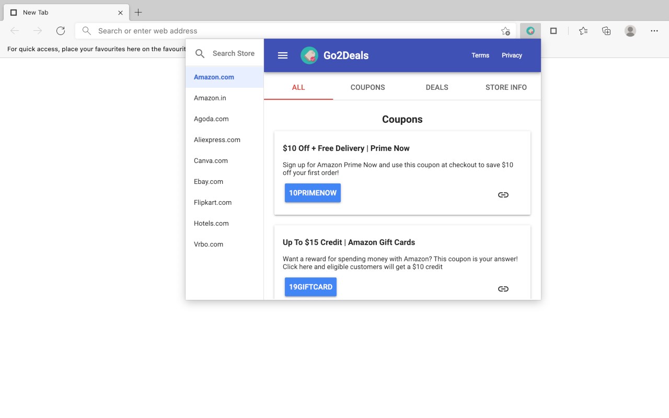Open link icon for 19GIFTCARD coupon
The image size is (669, 418).
[x=503, y=289]
